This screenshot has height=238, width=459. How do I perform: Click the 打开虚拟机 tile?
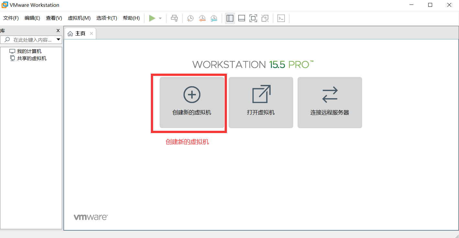tap(261, 102)
